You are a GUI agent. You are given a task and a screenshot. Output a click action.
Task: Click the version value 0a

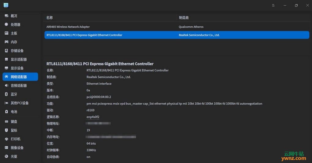click(x=88, y=90)
